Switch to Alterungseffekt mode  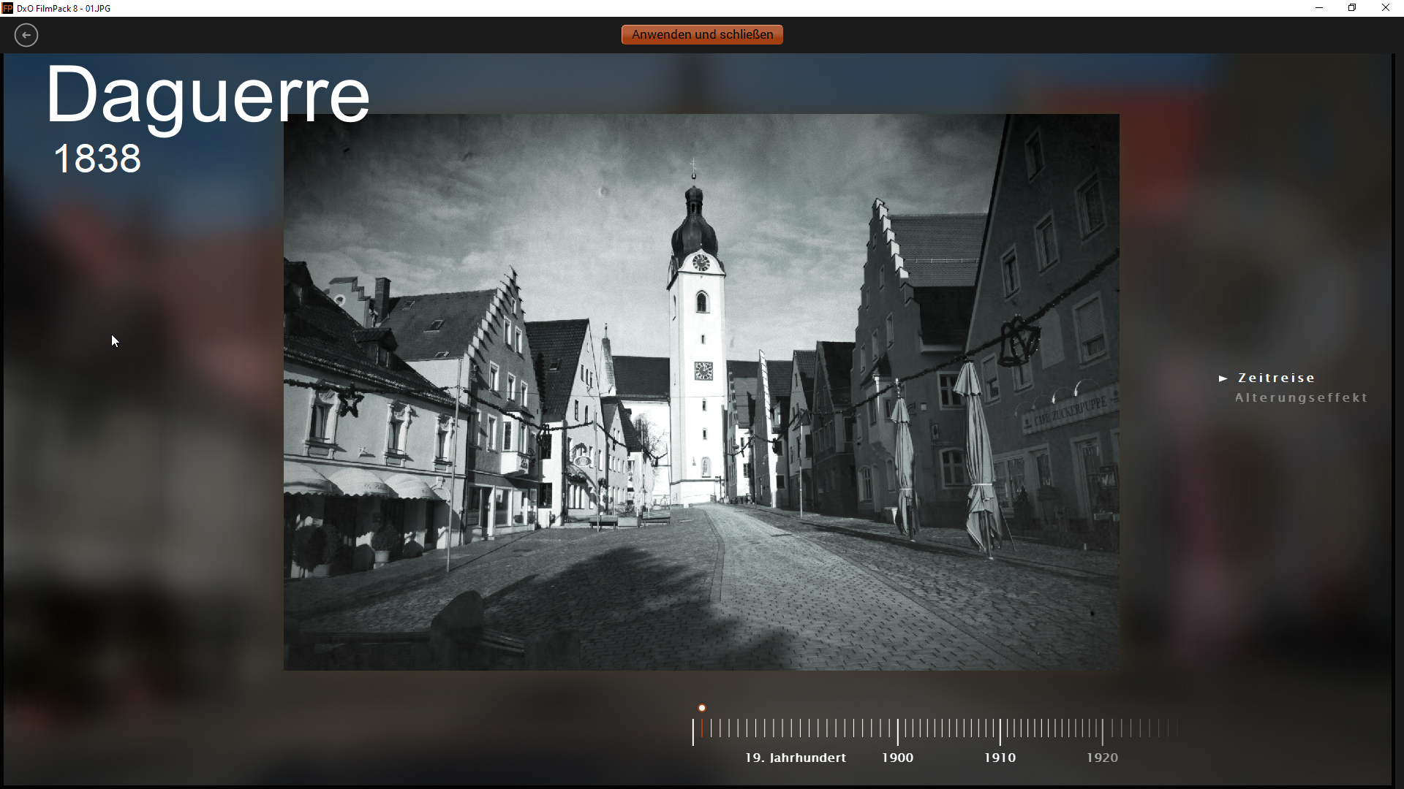pos(1301,398)
